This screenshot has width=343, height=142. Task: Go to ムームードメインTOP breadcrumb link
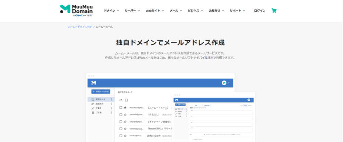click(80, 27)
